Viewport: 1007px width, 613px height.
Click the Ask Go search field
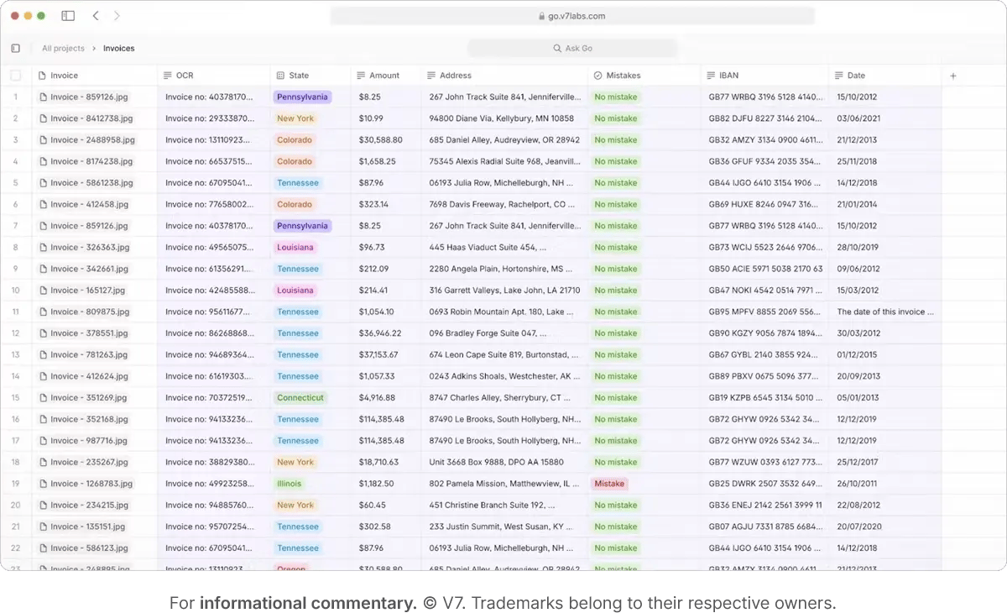(572, 49)
